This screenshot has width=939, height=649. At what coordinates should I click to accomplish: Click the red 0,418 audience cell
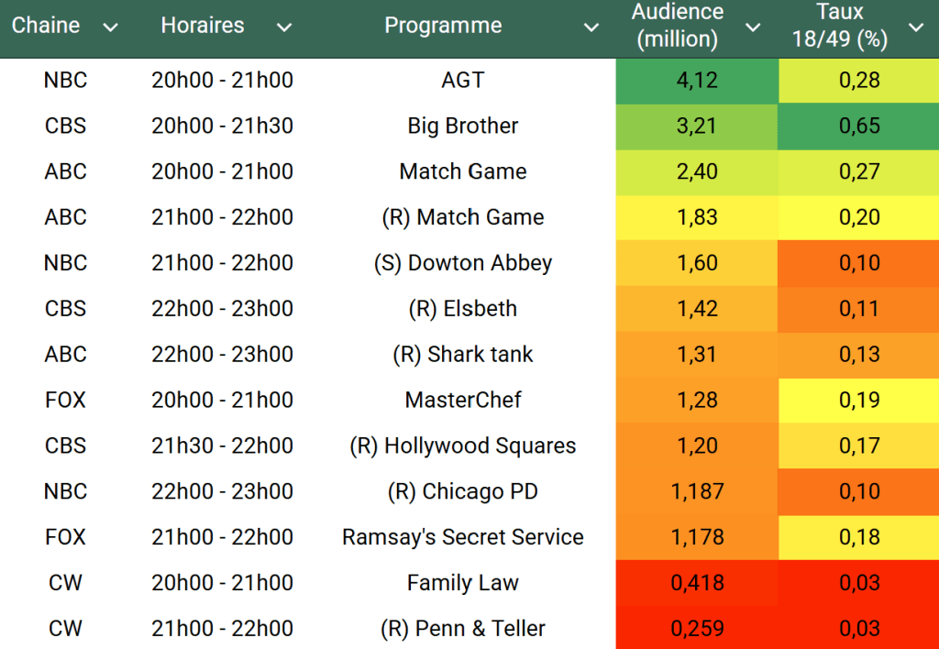697,583
